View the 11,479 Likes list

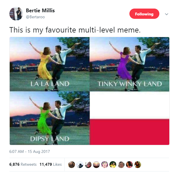click(50, 164)
